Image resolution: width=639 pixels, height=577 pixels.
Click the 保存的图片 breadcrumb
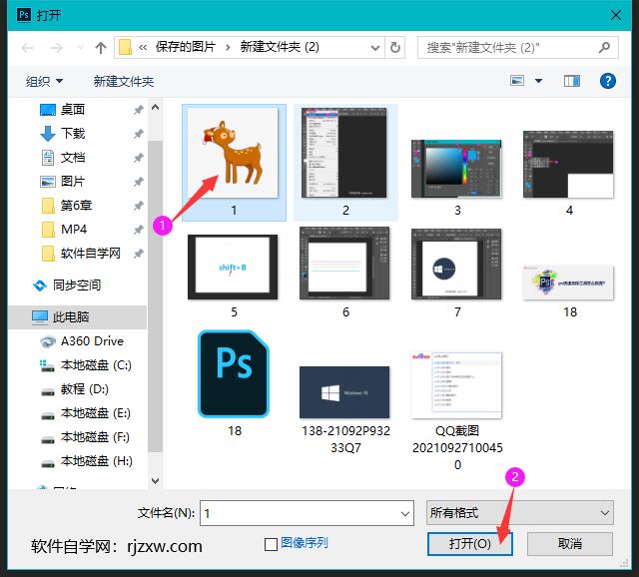[186, 47]
